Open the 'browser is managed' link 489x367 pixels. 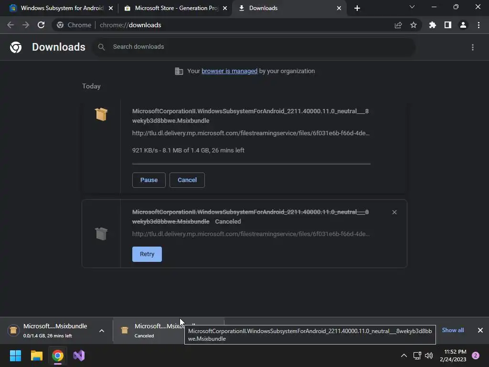(229, 71)
